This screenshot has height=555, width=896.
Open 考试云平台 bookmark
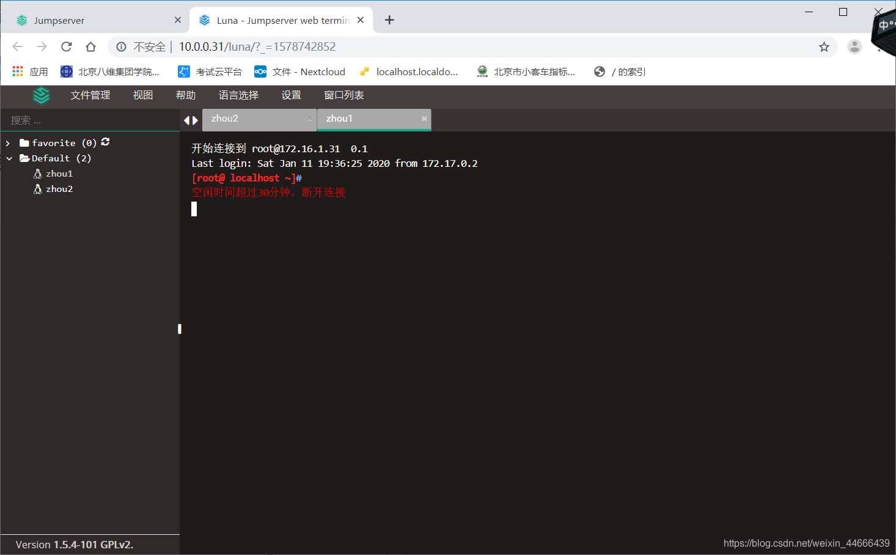210,72
